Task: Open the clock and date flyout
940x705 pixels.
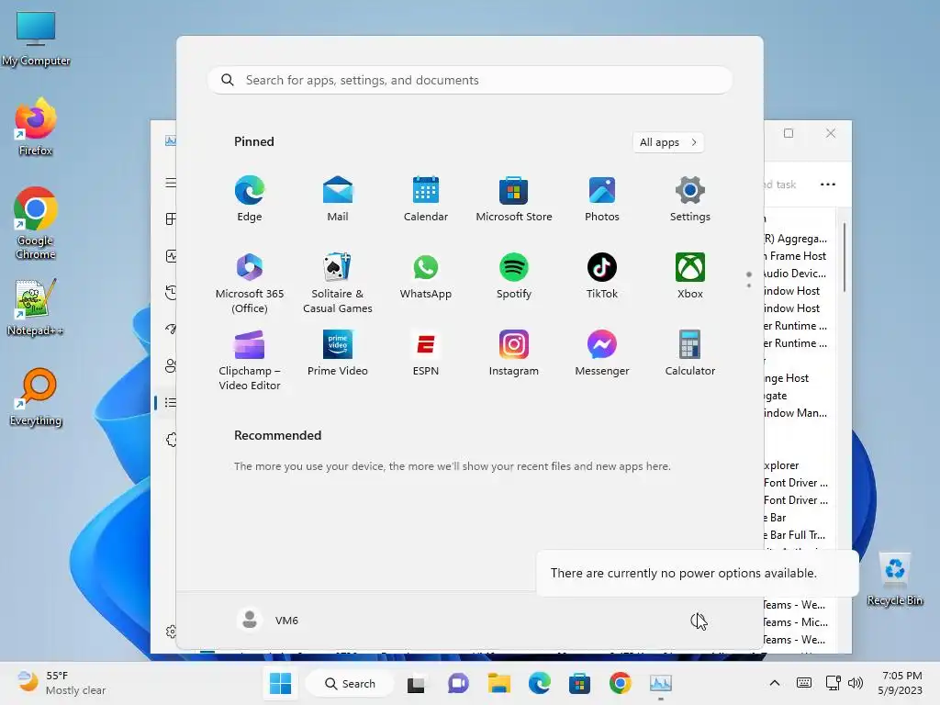Action: tap(901, 683)
